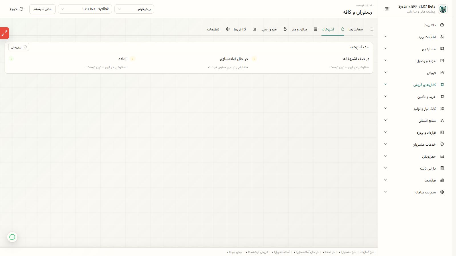The height and width of the screenshot is (256, 456).
Task: Toggle the کانال‌های فروش chevron
Action: coord(385,84)
